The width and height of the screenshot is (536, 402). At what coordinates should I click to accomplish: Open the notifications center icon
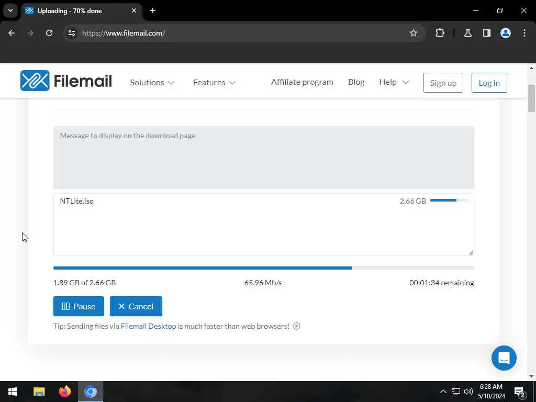pyautogui.click(x=520, y=392)
